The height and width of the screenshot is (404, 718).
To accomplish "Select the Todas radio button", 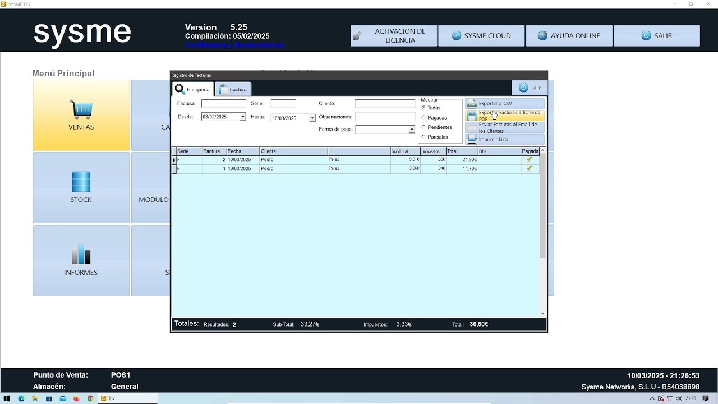I will [x=424, y=108].
